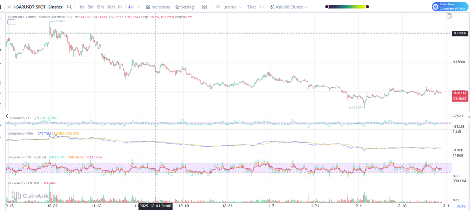
Task: Click the 0.19906 price label on axis
Action: pyautogui.click(x=460, y=33)
